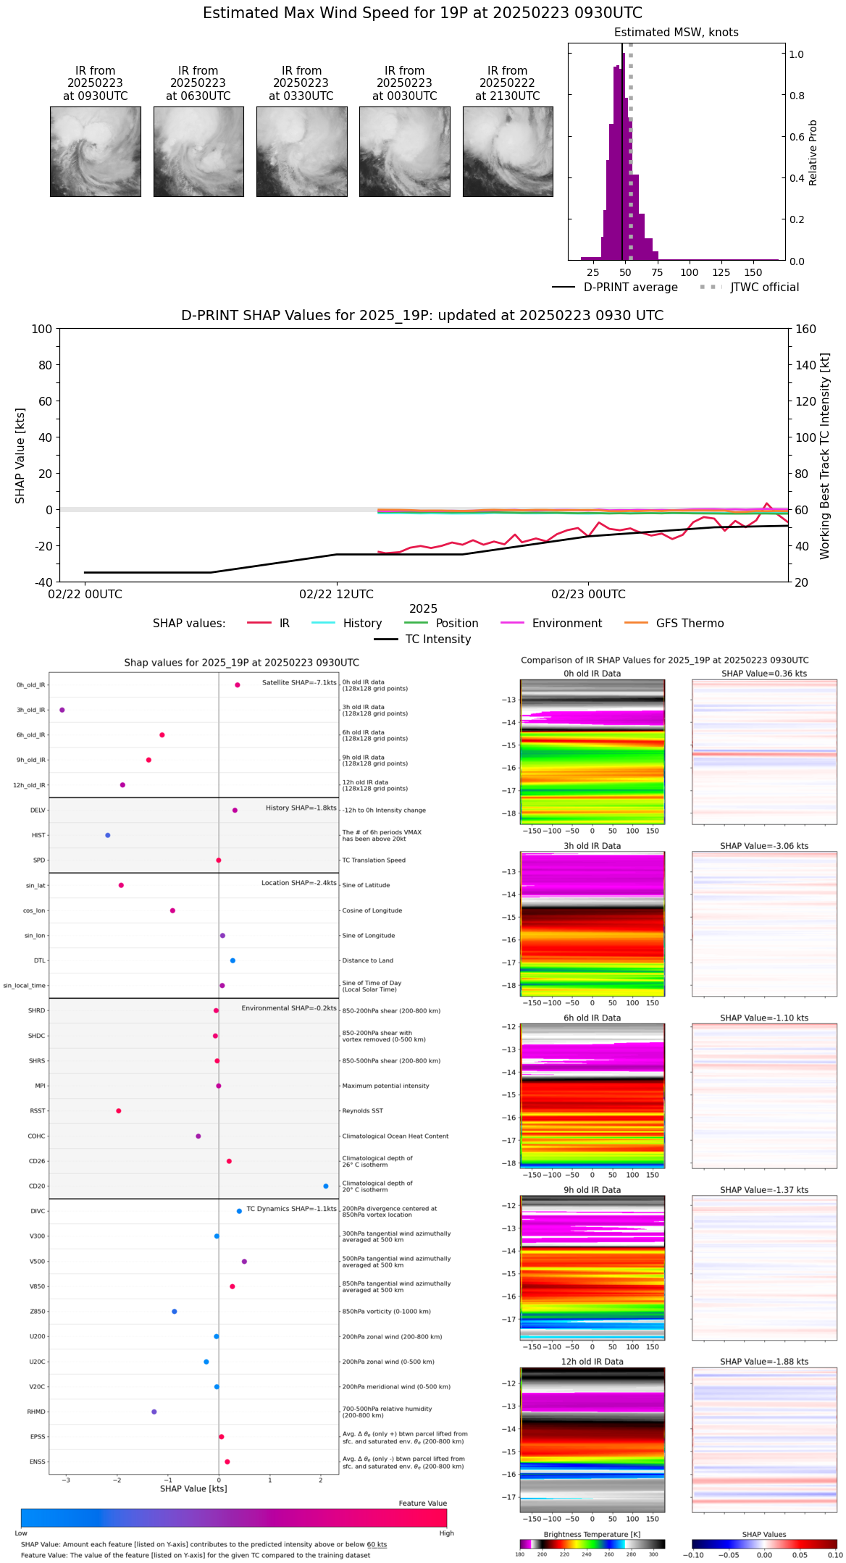
Task: Click the Feature Value Low-to-High gradient bar
Action: (233, 1517)
